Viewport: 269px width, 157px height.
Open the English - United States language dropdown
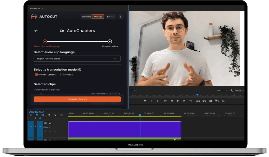click(x=77, y=59)
